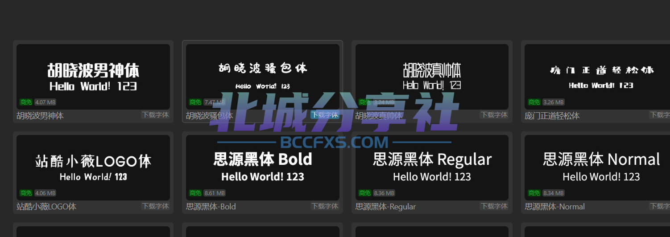The image size is (670, 237).
Task: Open the 思源黑体 Bold font preview thumbnail
Action: pos(263,168)
